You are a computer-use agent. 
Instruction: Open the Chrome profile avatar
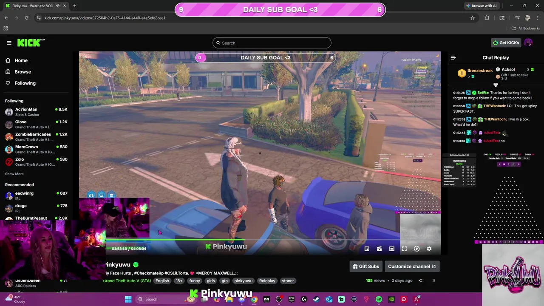click(x=527, y=18)
